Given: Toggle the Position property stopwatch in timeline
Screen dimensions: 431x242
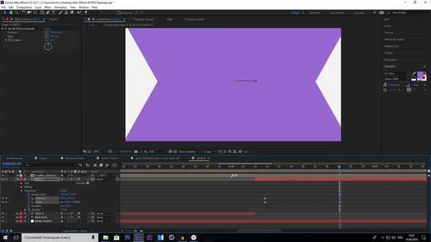Looking at the screenshot, I should click(x=29, y=198).
